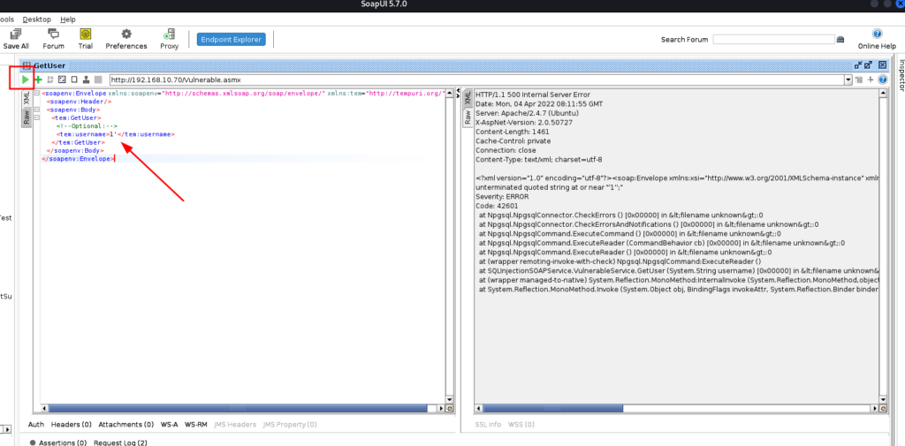
Task: Open the Headers (0) tab
Action: click(x=71, y=425)
